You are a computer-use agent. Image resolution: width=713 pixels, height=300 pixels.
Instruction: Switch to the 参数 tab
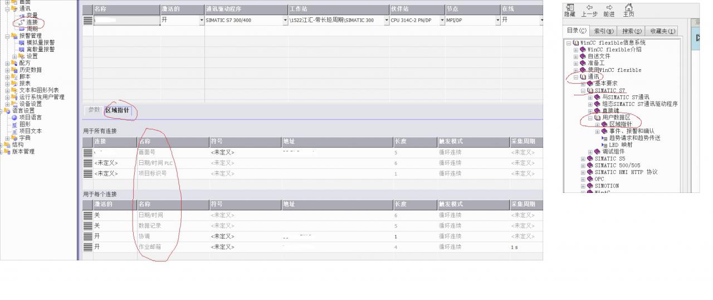click(x=94, y=110)
